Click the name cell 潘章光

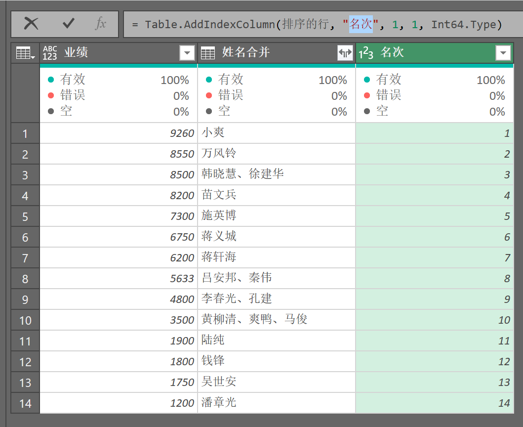[277, 403]
